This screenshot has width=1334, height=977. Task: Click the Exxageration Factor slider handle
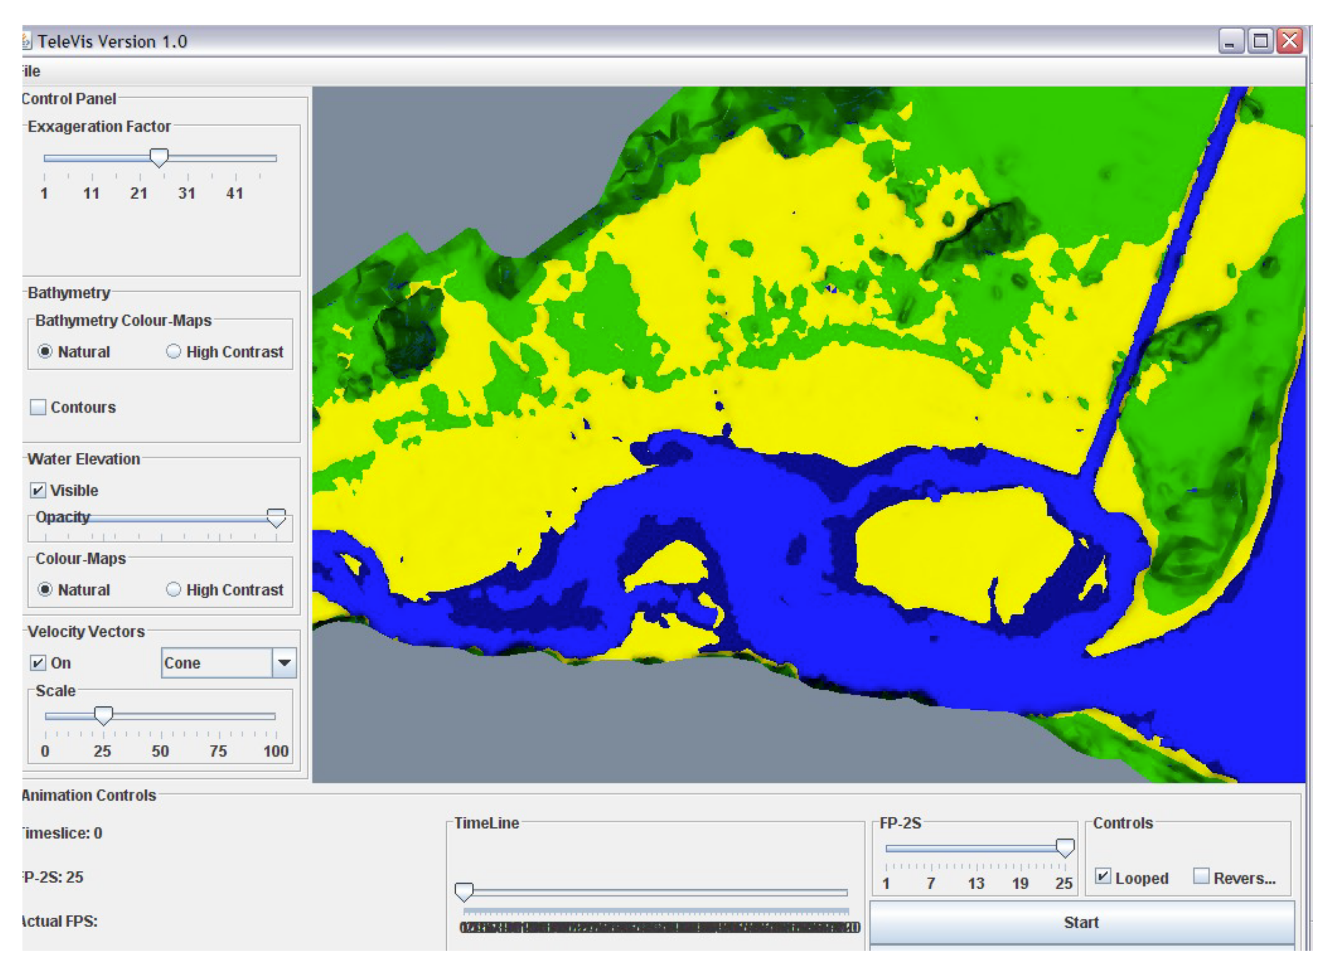[159, 158]
